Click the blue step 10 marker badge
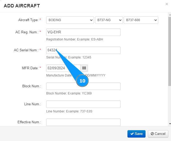 click(82, 81)
